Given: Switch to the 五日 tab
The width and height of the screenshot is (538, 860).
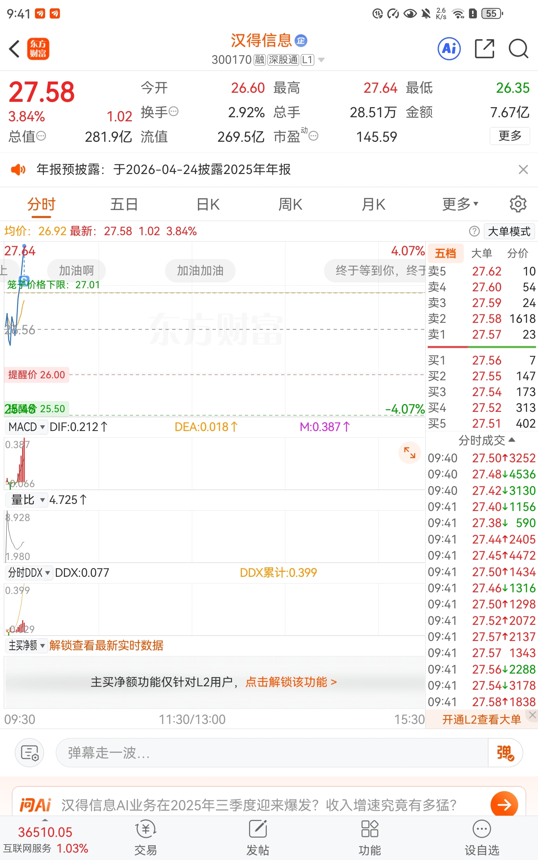Looking at the screenshot, I should coord(124,204).
